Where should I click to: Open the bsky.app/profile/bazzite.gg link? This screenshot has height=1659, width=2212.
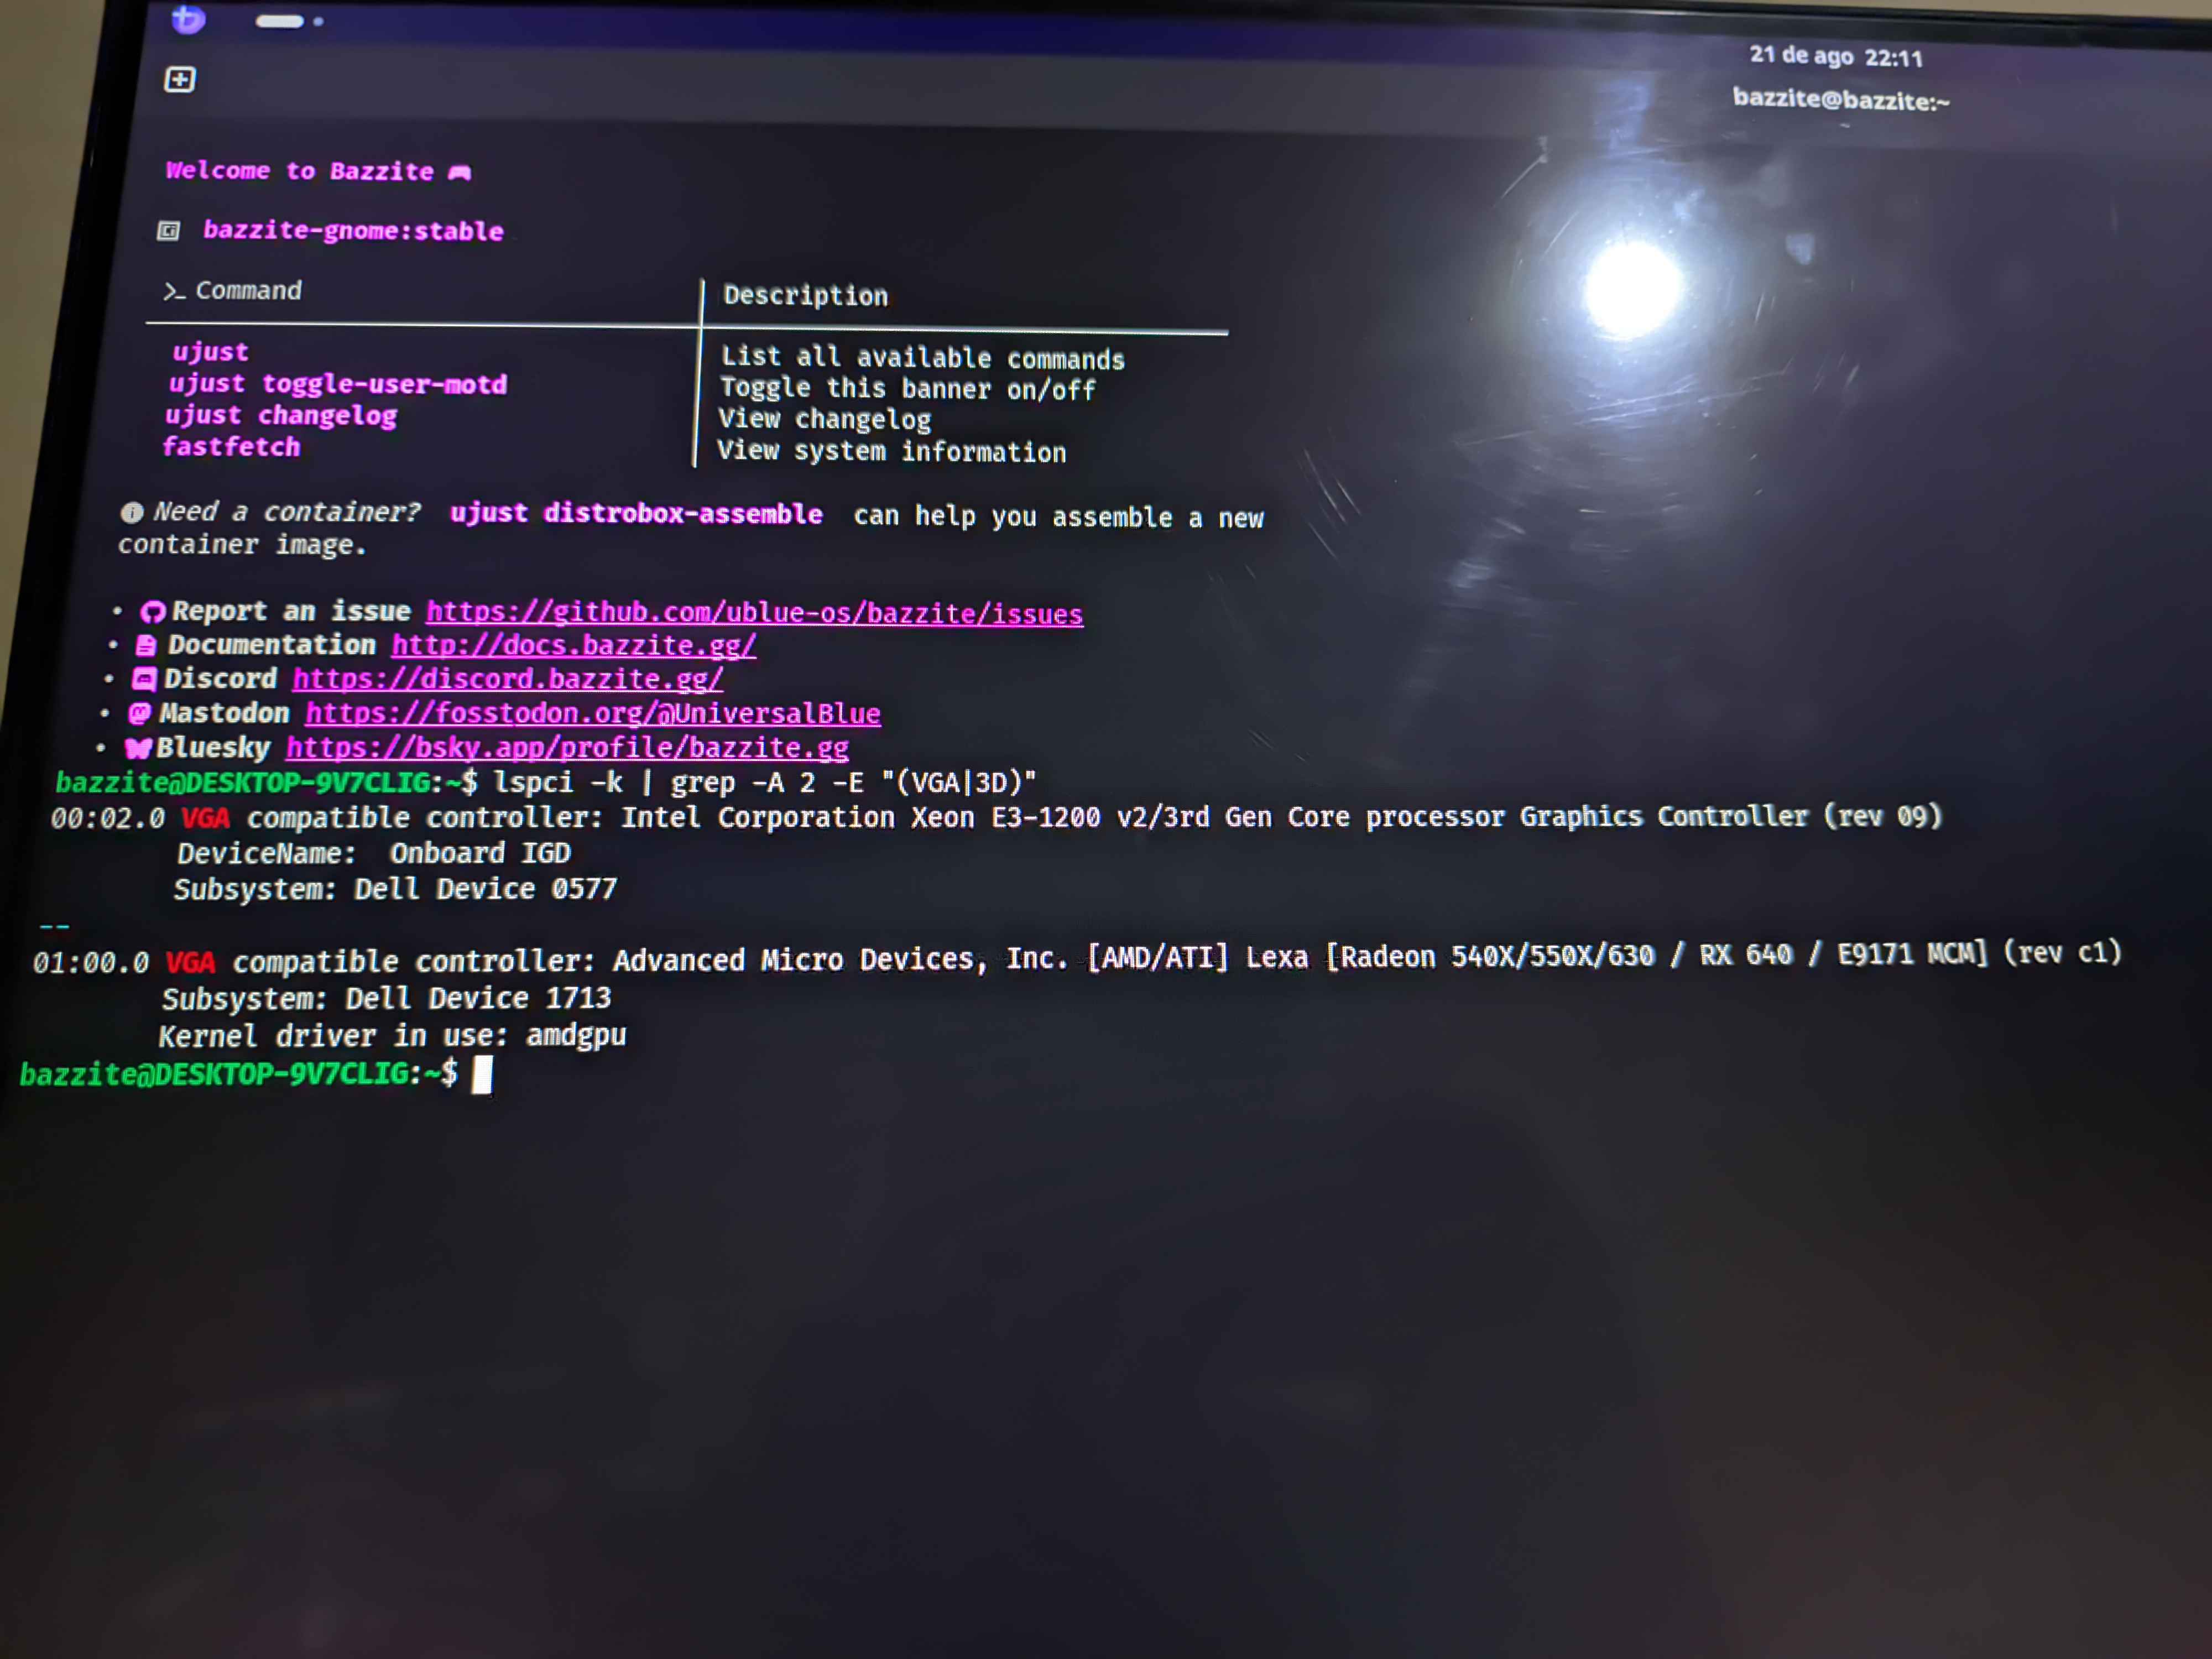pyautogui.click(x=568, y=747)
